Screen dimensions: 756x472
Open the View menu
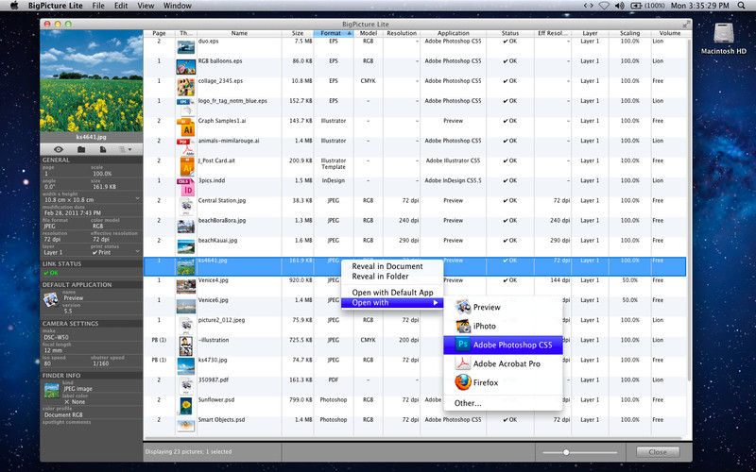tap(146, 6)
